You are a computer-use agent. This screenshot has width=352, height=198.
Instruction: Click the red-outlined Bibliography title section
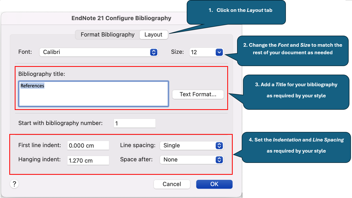coord(121,88)
